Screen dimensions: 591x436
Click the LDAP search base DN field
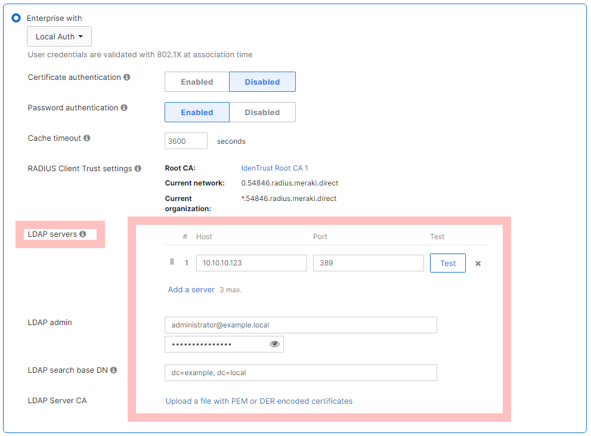tap(301, 372)
